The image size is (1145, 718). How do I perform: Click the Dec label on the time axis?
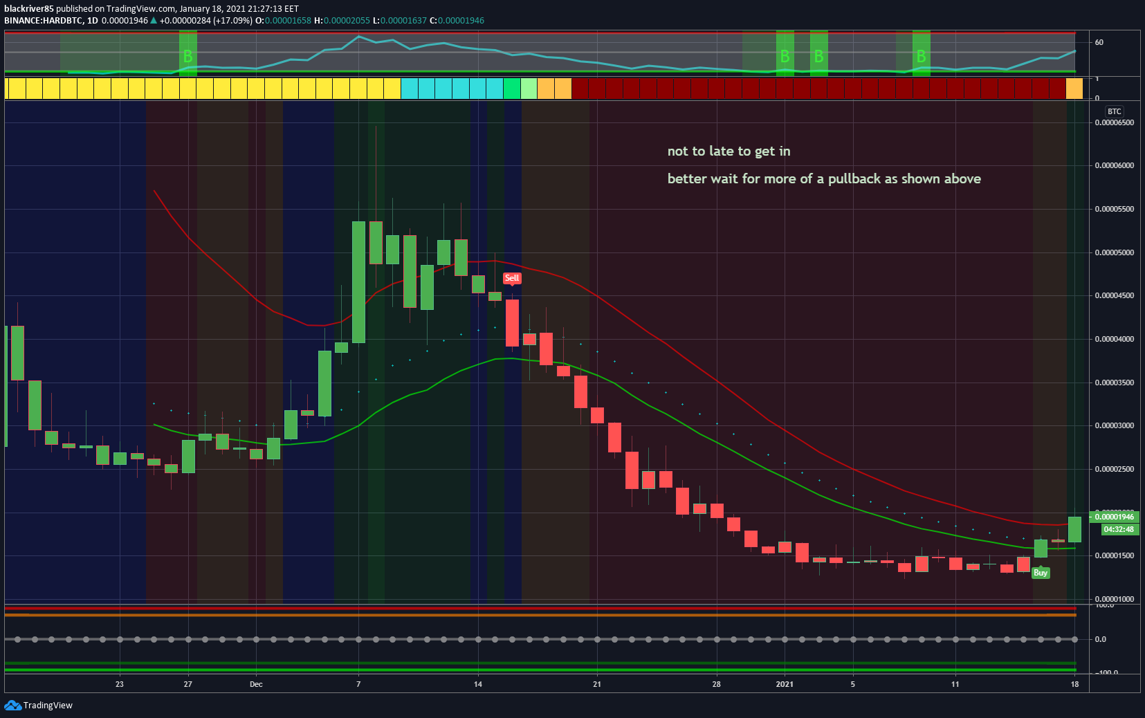point(256,684)
